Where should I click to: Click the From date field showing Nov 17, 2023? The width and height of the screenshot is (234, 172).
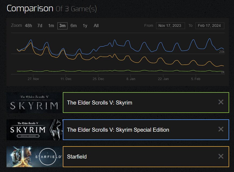click(170, 26)
